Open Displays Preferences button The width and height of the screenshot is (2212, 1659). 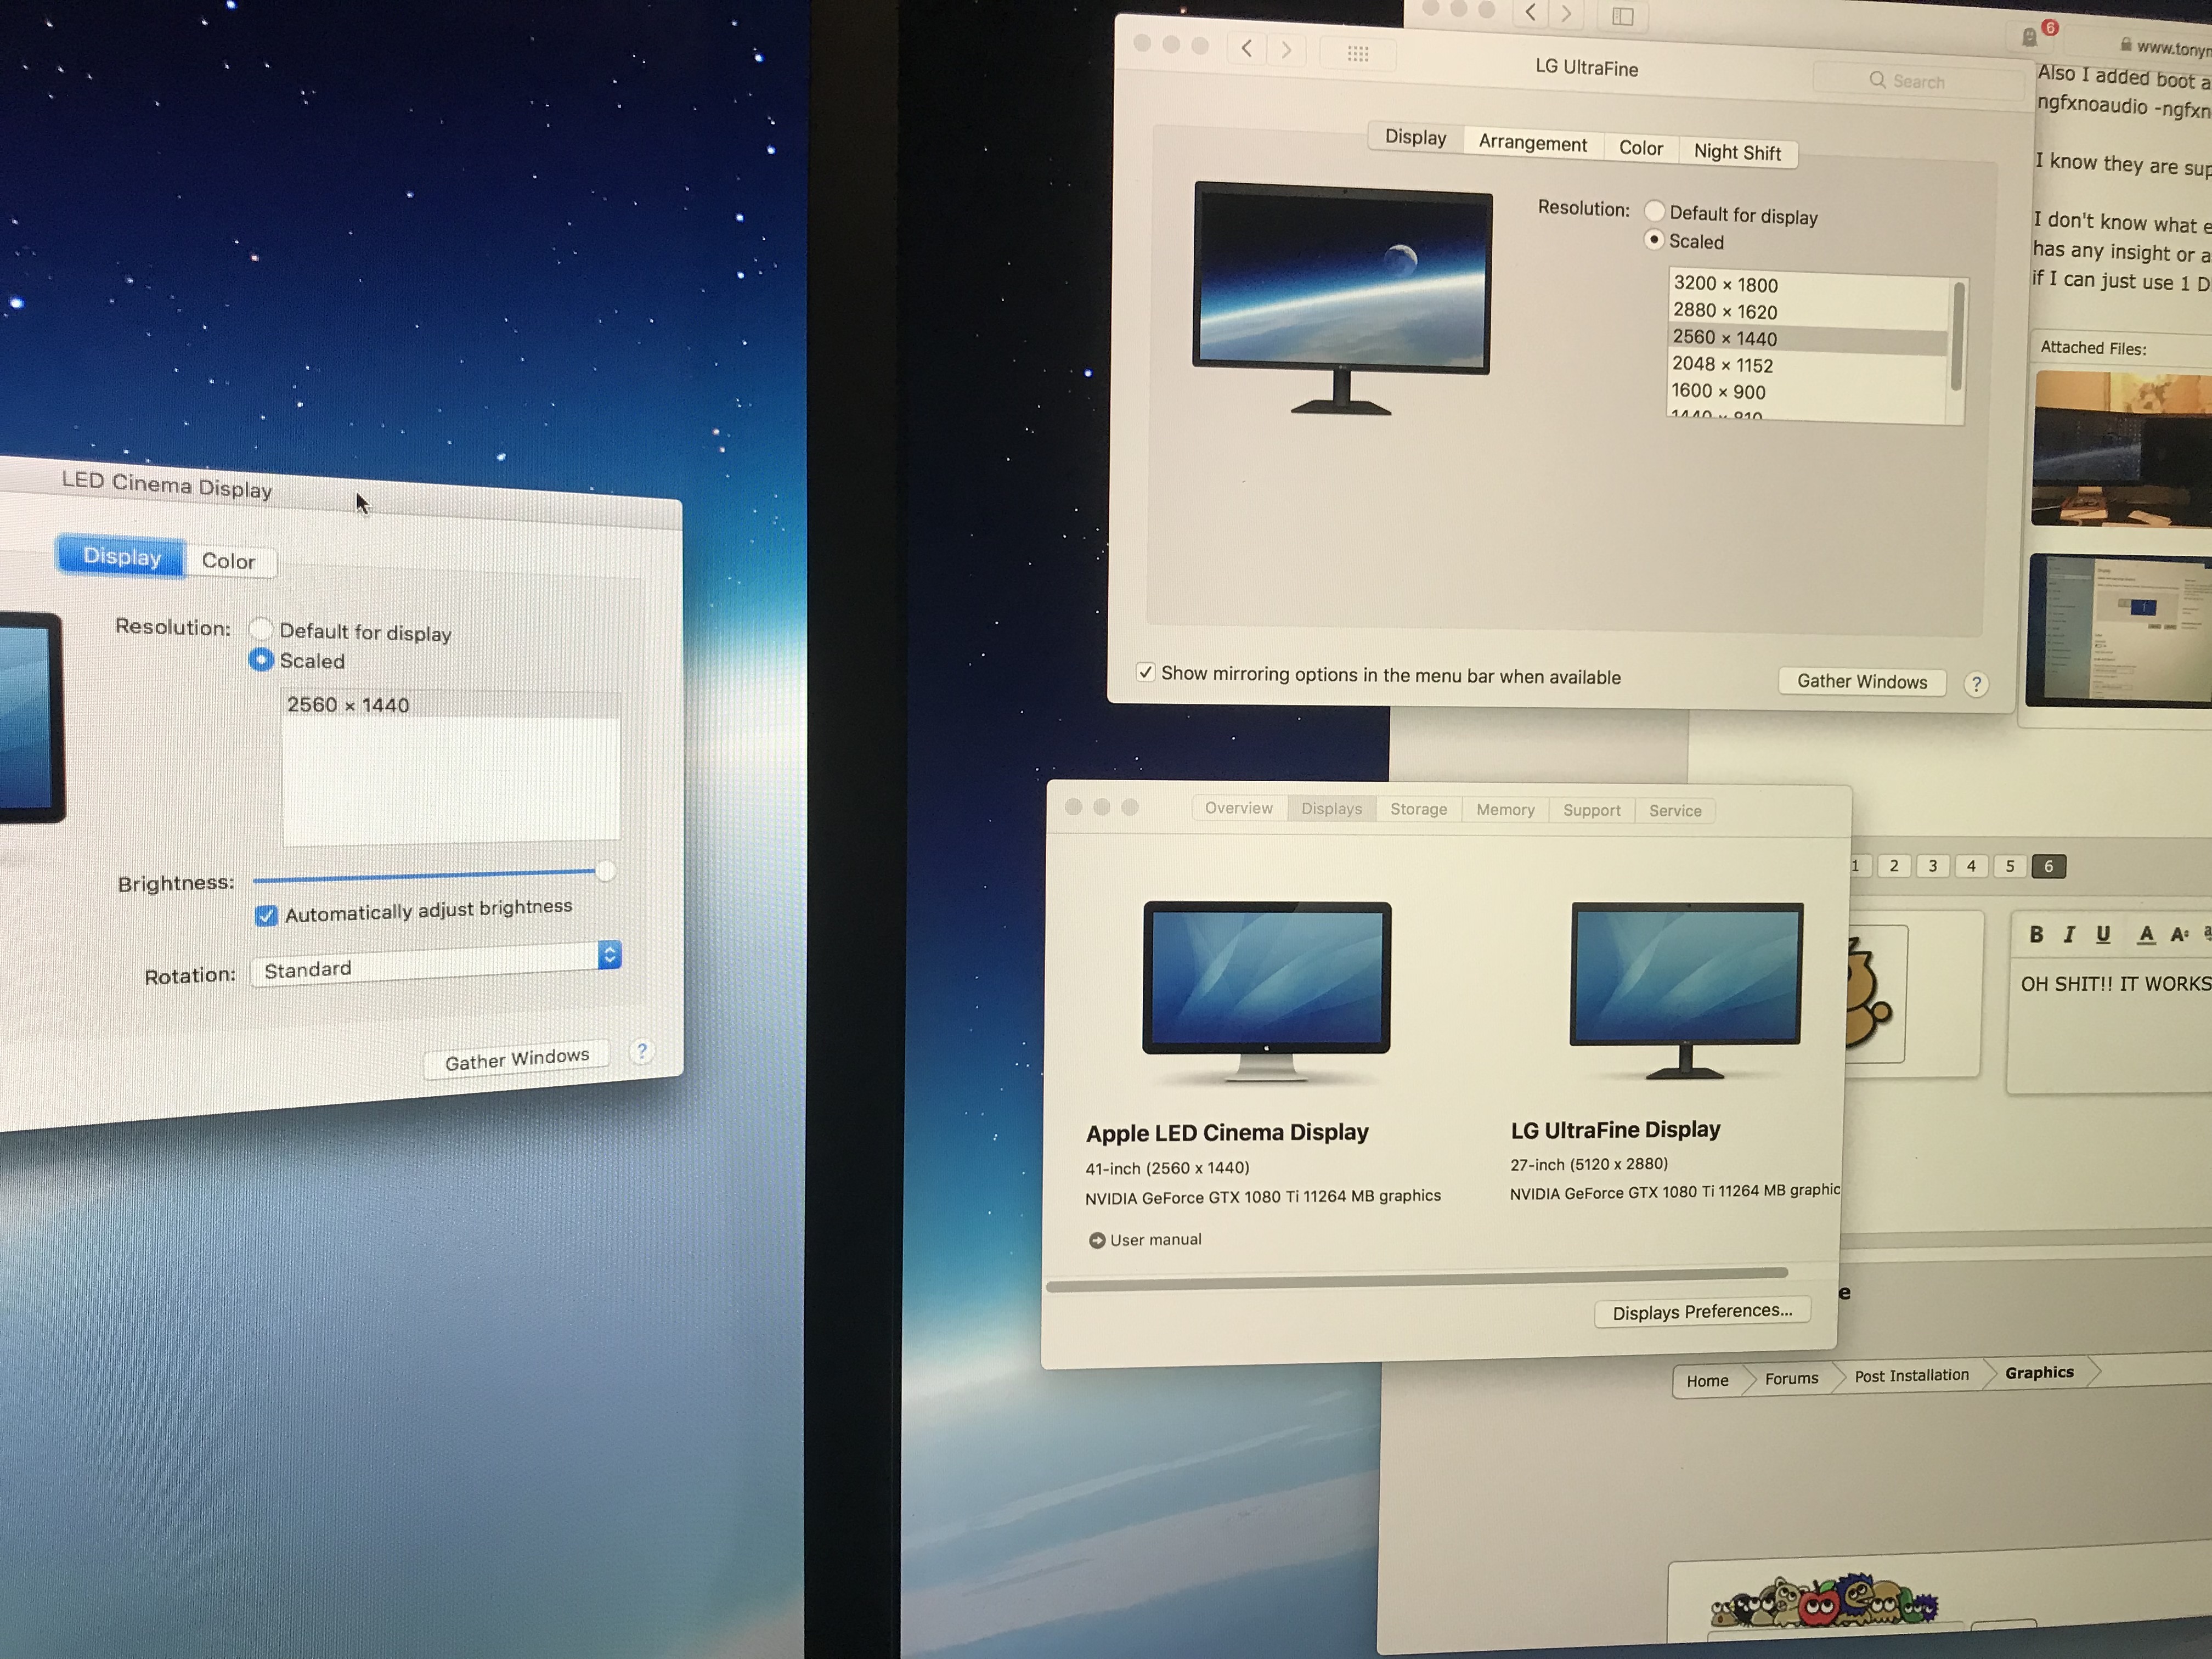[x=1702, y=1312]
